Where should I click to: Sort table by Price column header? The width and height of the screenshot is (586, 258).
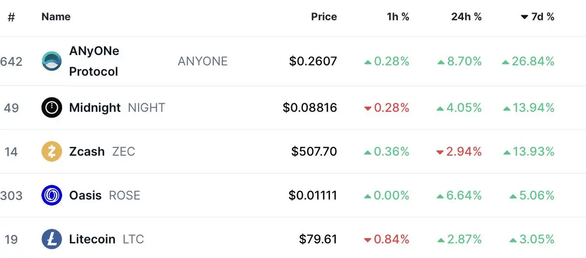(x=324, y=17)
